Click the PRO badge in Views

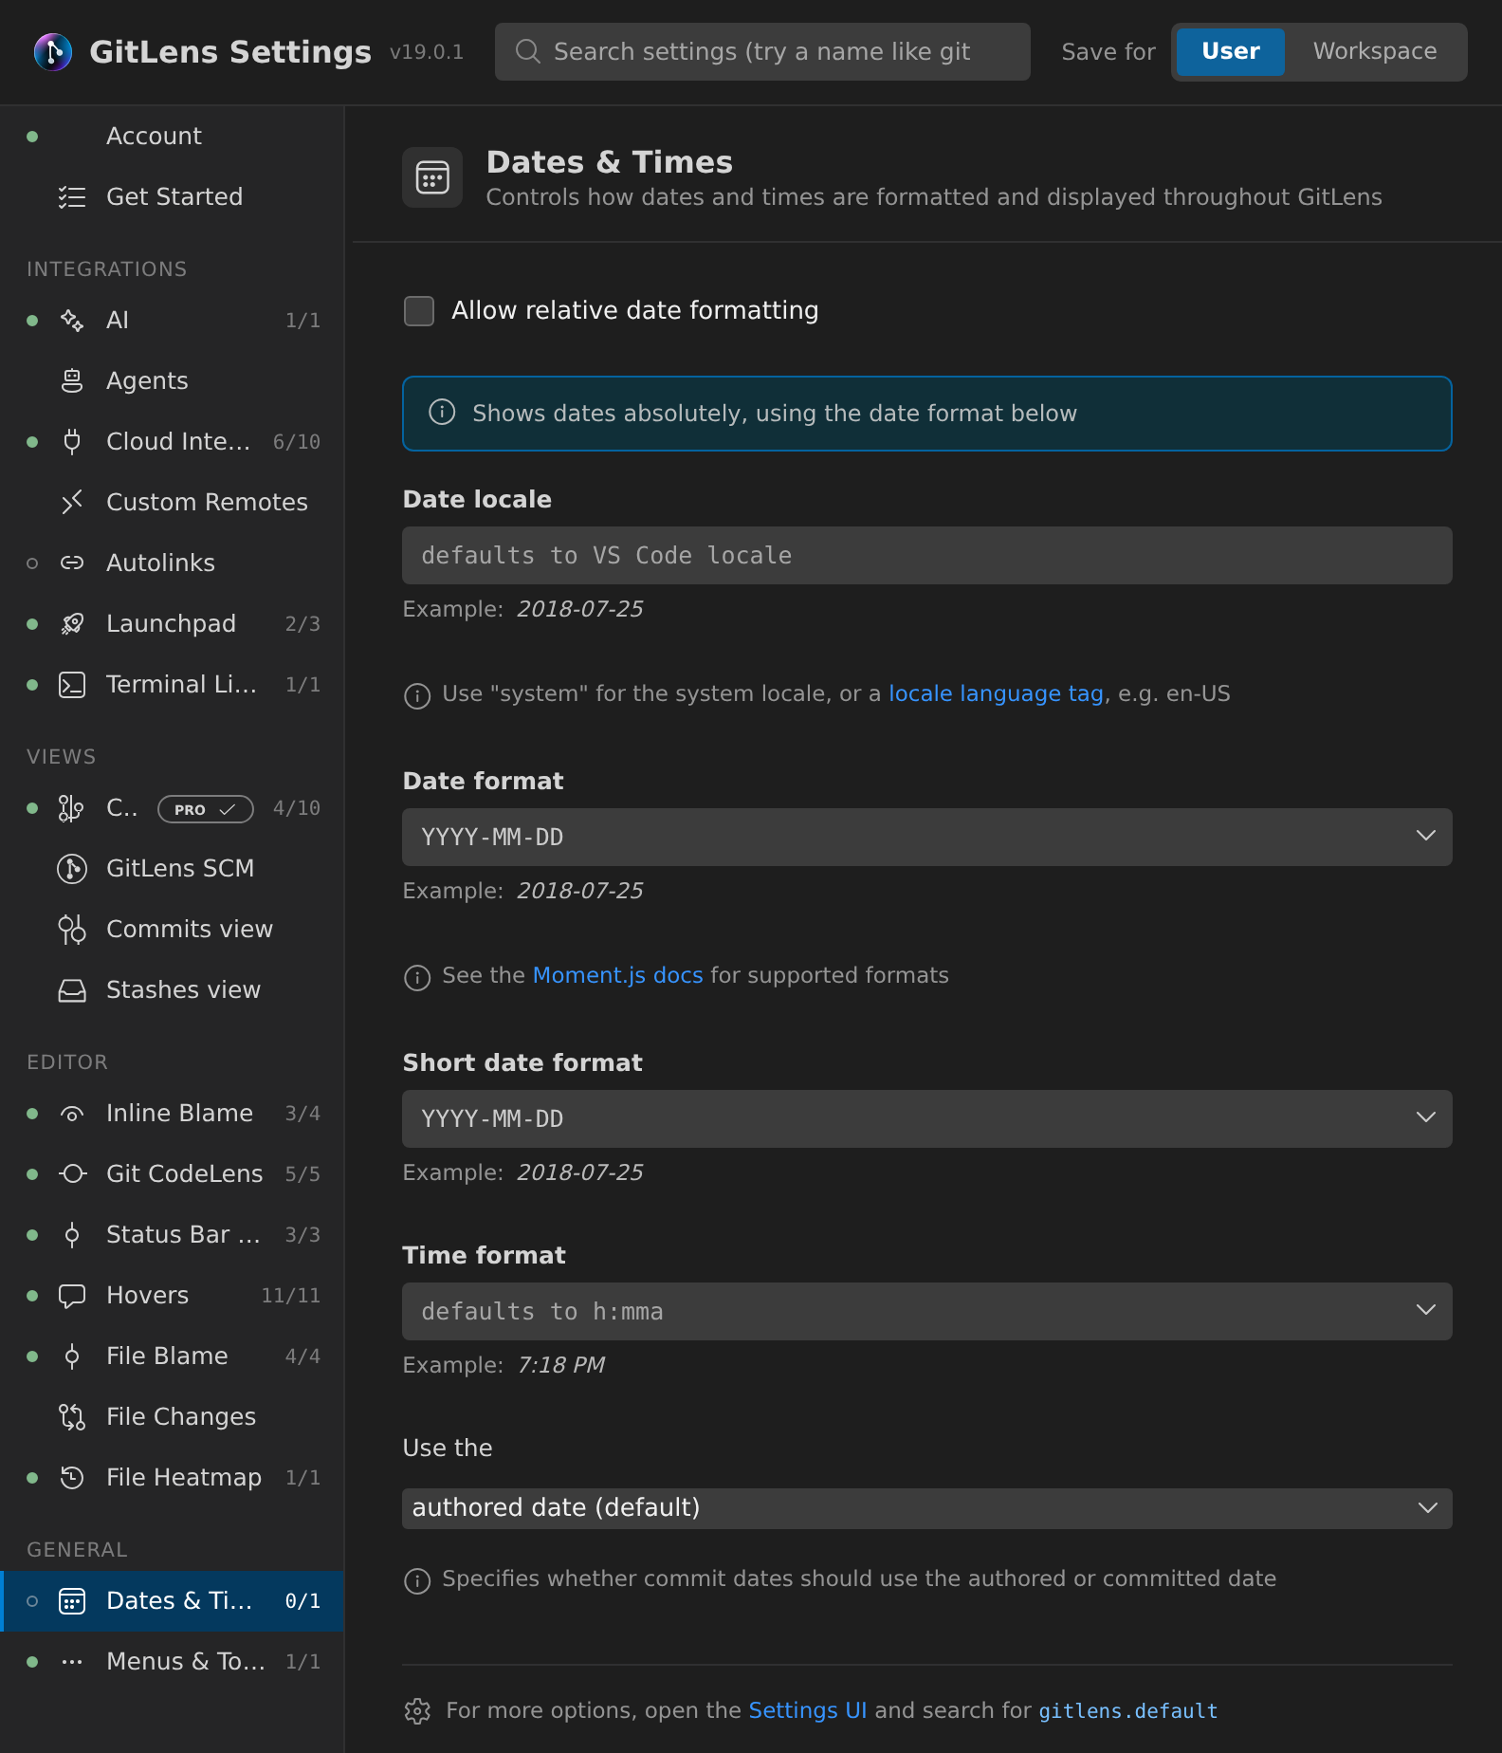click(205, 809)
